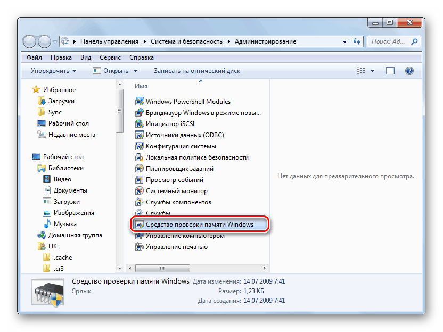
Task: Click the Windows Firewall (Брандмауэр) icon
Action: 139,113
